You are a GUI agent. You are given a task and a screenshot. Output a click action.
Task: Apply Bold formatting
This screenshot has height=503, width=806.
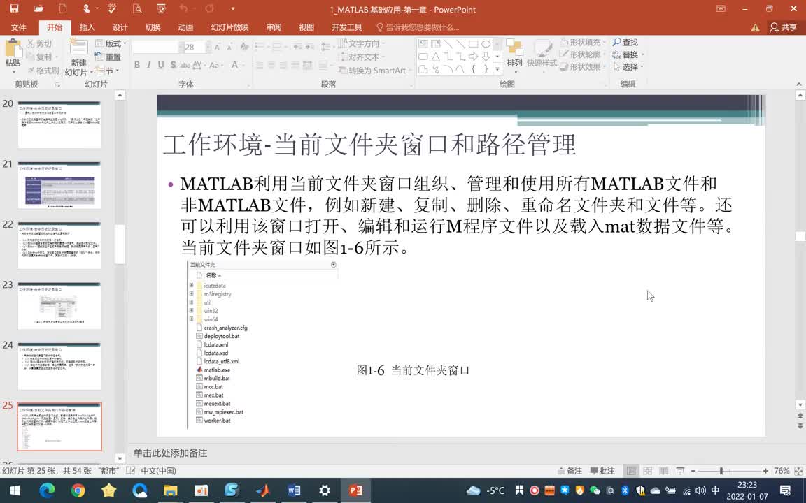[x=136, y=65]
